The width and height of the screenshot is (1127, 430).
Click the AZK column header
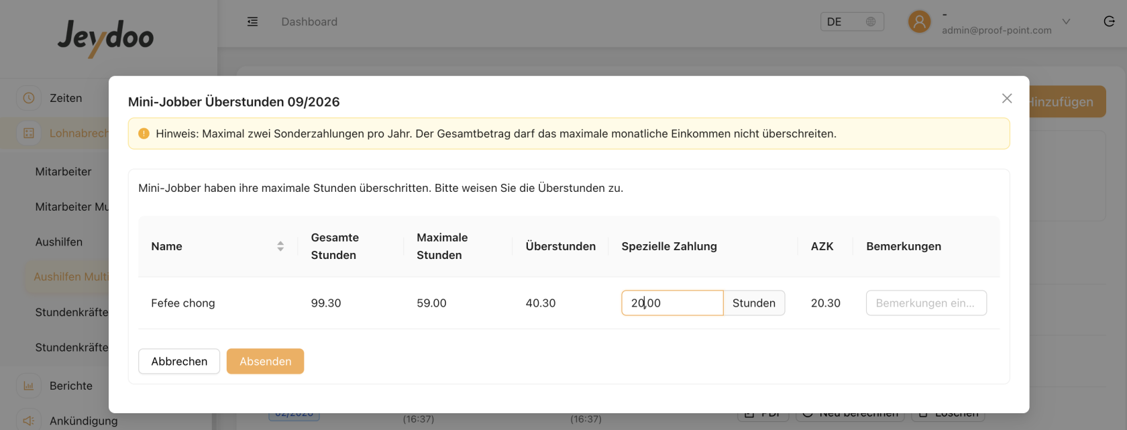click(x=822, y=246)
